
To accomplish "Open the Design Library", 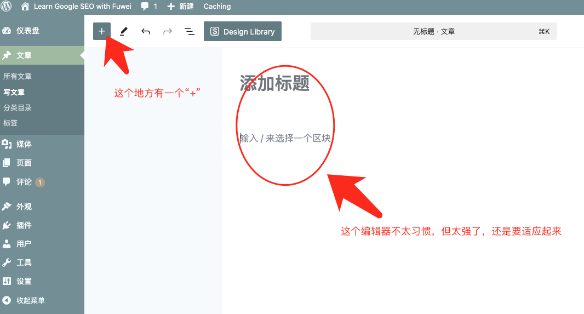I will tap(243, 31).
